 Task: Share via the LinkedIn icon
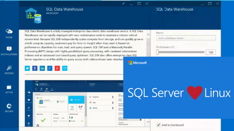tap(42, 68)
